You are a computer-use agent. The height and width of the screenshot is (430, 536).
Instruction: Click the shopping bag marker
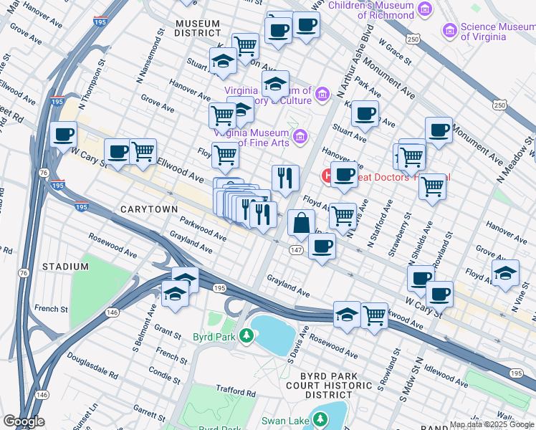point(301,224)
